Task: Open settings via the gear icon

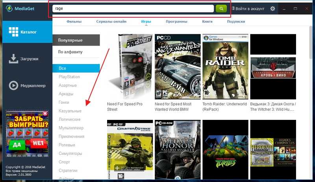Action: (x=272, y=9)
